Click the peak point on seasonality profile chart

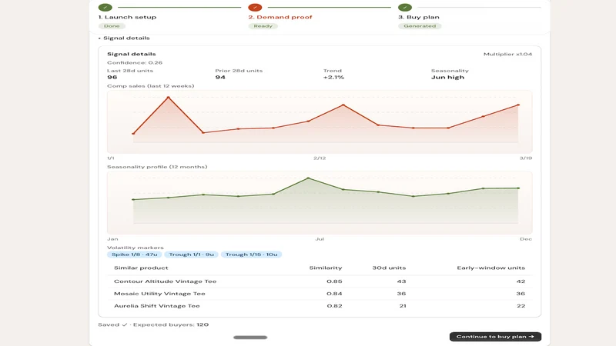[308, 178]
